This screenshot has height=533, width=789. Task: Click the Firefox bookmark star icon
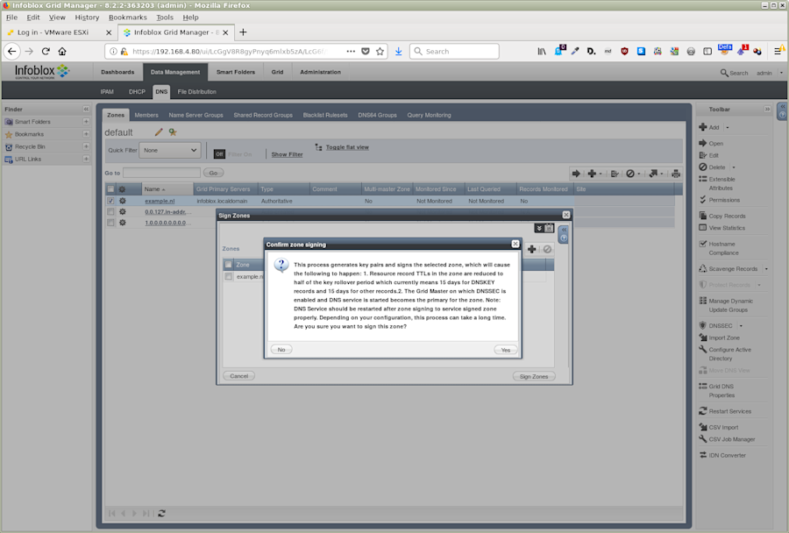pyautogui.click(x=380, y=52)
